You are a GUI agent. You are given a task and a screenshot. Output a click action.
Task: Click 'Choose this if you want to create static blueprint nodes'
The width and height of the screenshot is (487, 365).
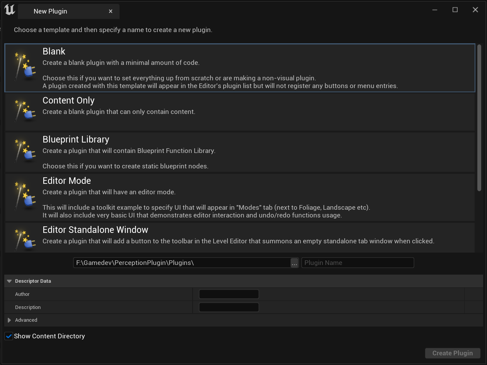click(x=125, y=166)
